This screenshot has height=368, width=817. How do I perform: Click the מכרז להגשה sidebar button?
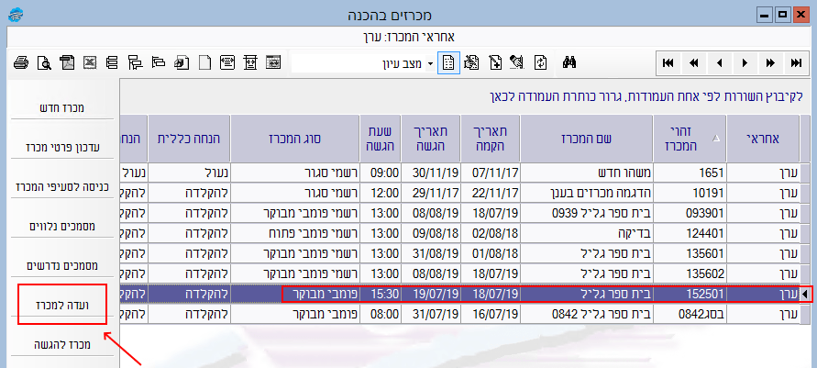tap(62, 345)
